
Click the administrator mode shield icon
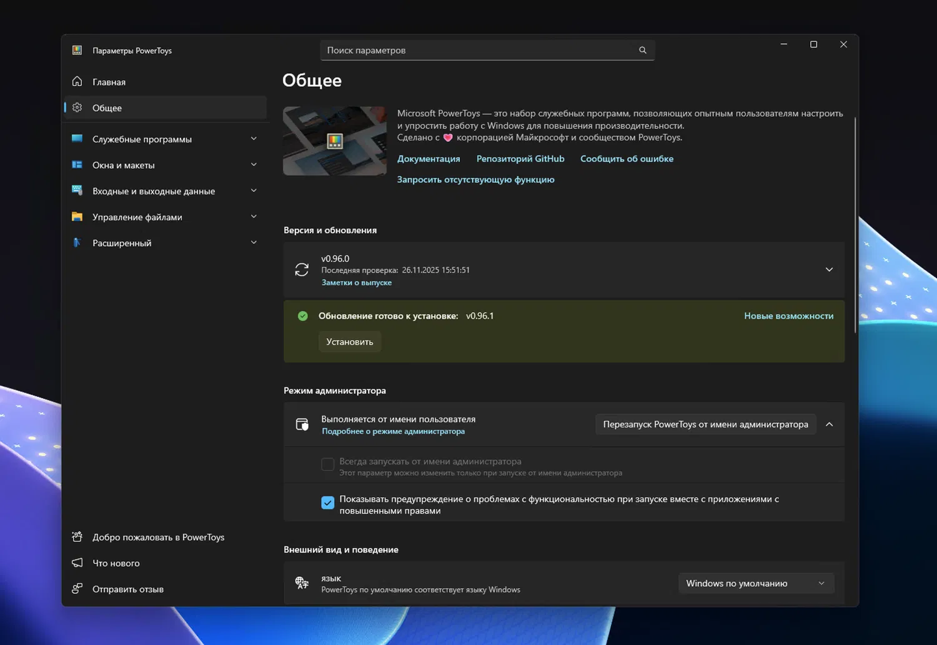tap(302, 424)
